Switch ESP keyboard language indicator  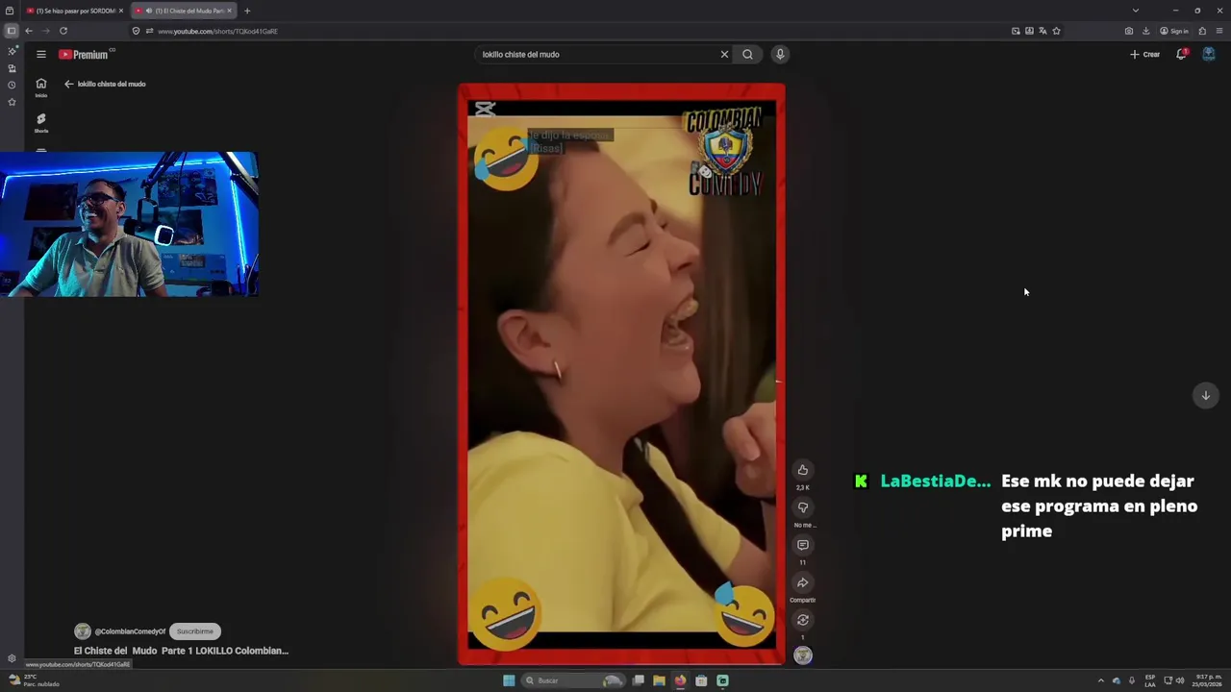pos(1150,680)
